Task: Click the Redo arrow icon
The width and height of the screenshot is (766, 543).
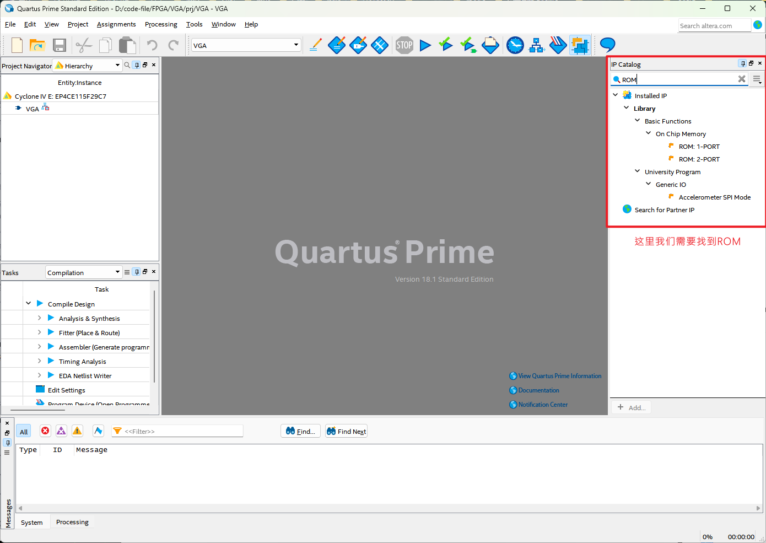Action: pyautogui.click(x=174, y=45)
